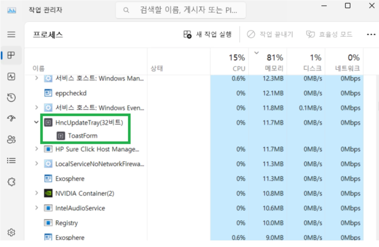Viewport: 379px width, 247px height.
Task: Select the Registry process name
Action: tap(66, 223)
